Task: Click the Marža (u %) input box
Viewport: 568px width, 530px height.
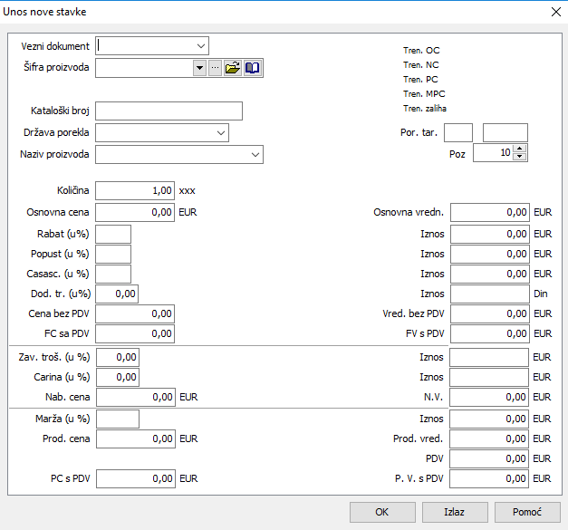Action: 117,419
